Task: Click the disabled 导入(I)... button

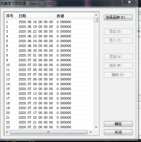Action: pyautogui.click(x=118, y=40)
